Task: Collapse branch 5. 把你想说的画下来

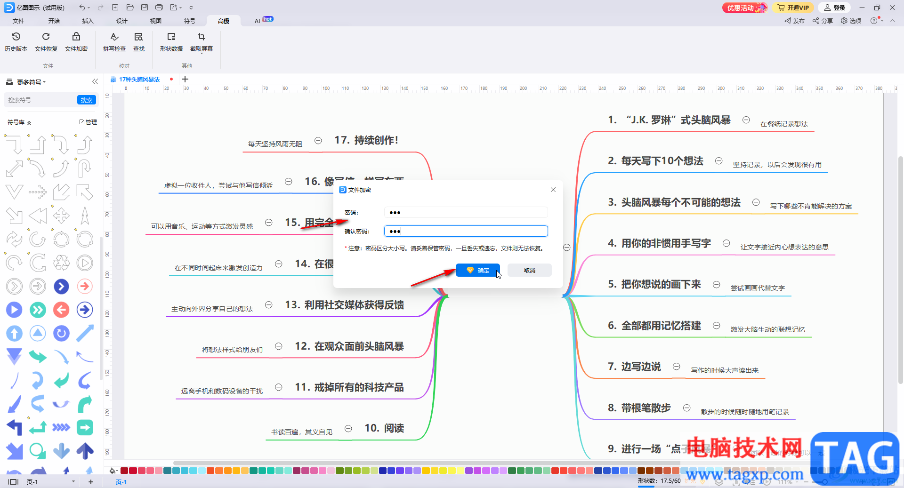Action: coord(717,285)
